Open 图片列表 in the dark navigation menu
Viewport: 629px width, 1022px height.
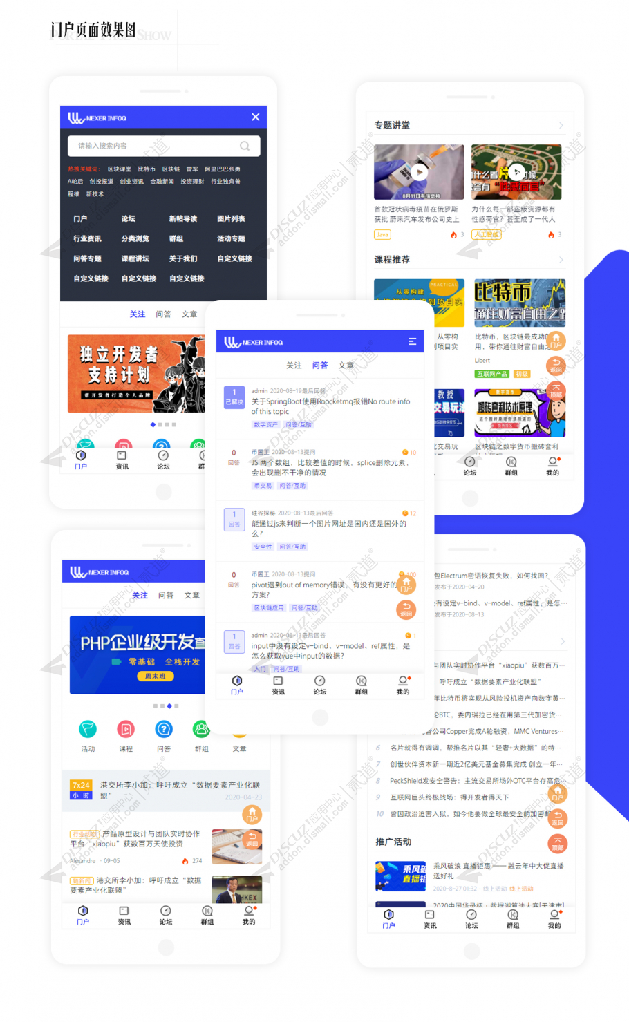[231, 218]
